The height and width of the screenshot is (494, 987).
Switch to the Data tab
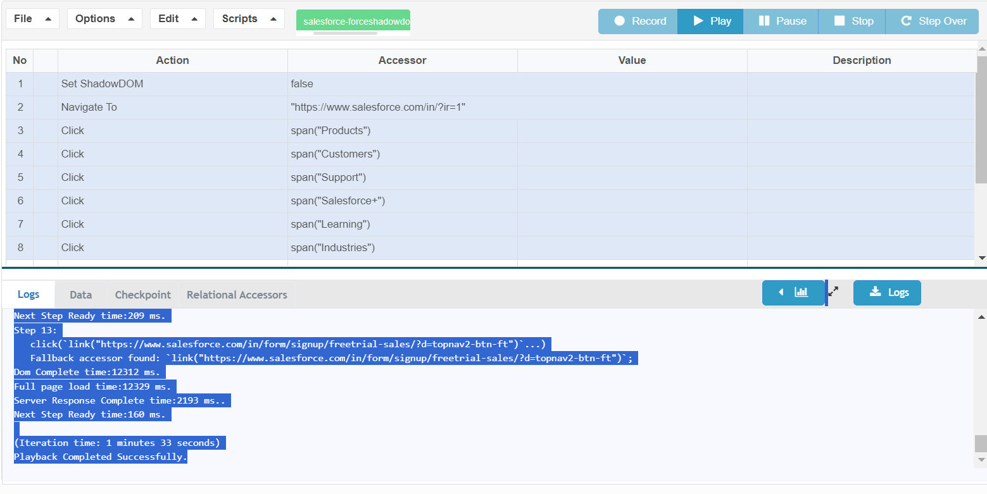coord(80,295)
